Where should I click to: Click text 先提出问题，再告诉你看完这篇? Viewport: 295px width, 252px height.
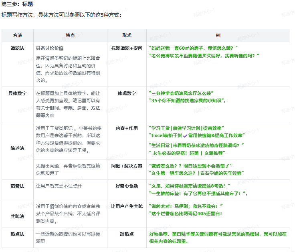pos(68,169)
